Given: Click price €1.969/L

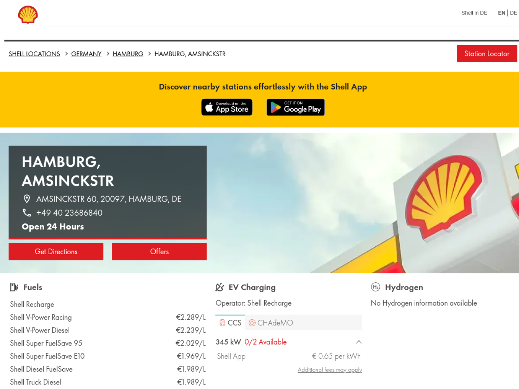Looking at the screenshot, I should pos(191,356).
